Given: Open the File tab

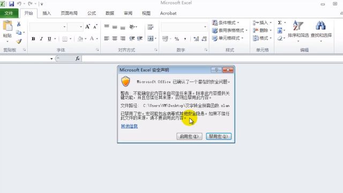Looking at the screenshot, I should pos(9,13).
